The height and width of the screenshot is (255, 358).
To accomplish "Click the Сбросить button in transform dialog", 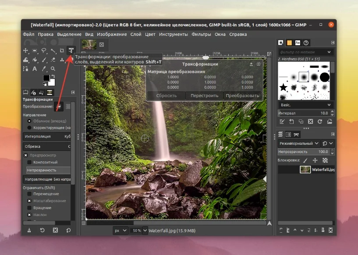I will click(x=166, y=95).
